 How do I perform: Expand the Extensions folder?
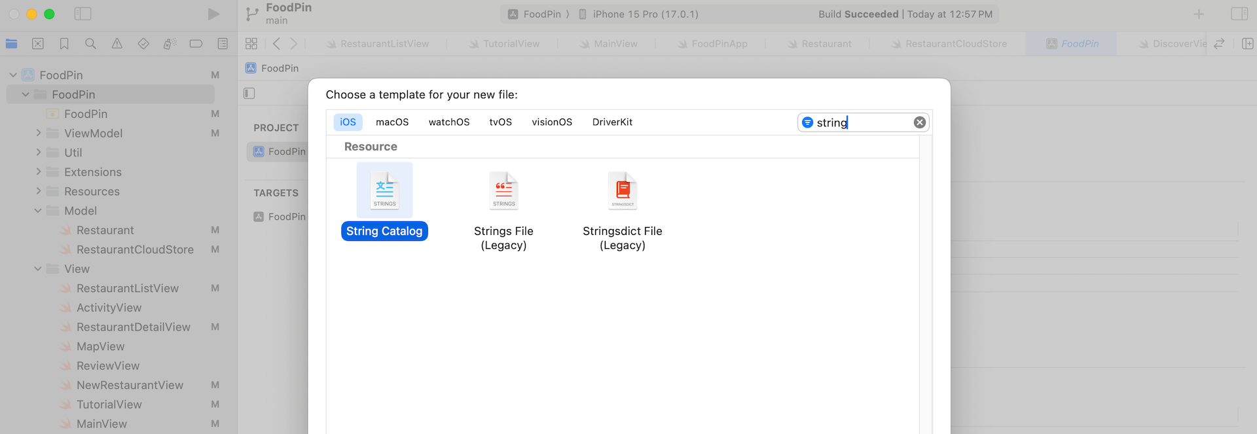38,172
